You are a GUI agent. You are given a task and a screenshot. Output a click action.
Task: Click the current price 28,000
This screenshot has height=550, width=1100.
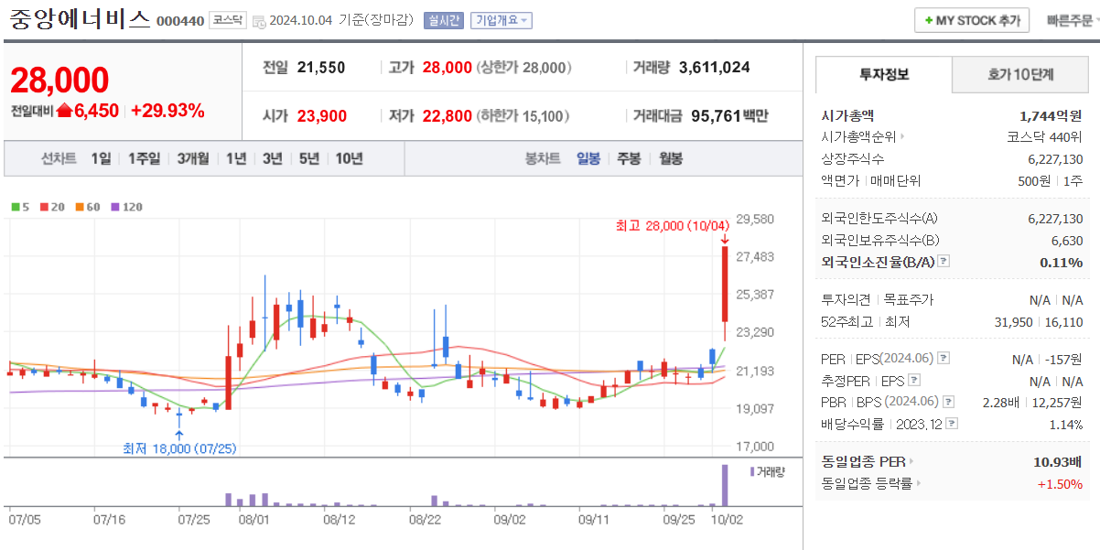coord(59,81)
